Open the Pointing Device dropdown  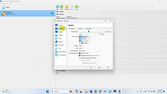[x=89, y=51]
